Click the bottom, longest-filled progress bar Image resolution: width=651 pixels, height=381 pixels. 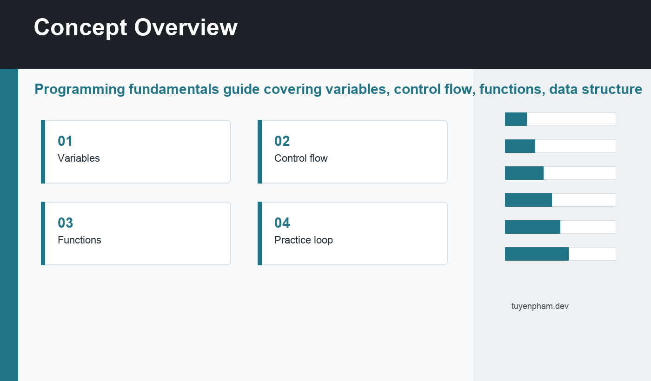tap(560, 254)
